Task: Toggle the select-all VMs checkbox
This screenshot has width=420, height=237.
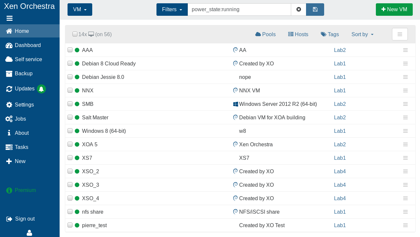Action: coord(75,34)
